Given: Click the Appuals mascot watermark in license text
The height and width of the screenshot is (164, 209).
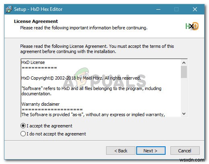Looking at the screenshot, I should click(82, 76).
